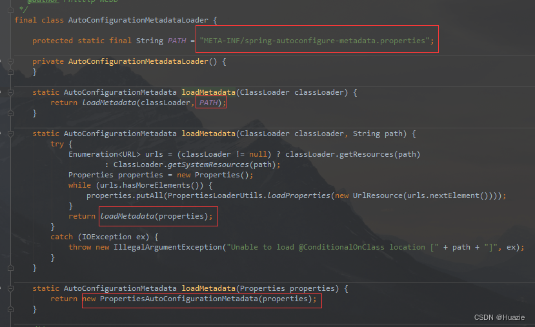Collapse the private AutoConfigurationMetadataLoader() constructor fold marker
The image size is (535, 327).
click(10, 62)
